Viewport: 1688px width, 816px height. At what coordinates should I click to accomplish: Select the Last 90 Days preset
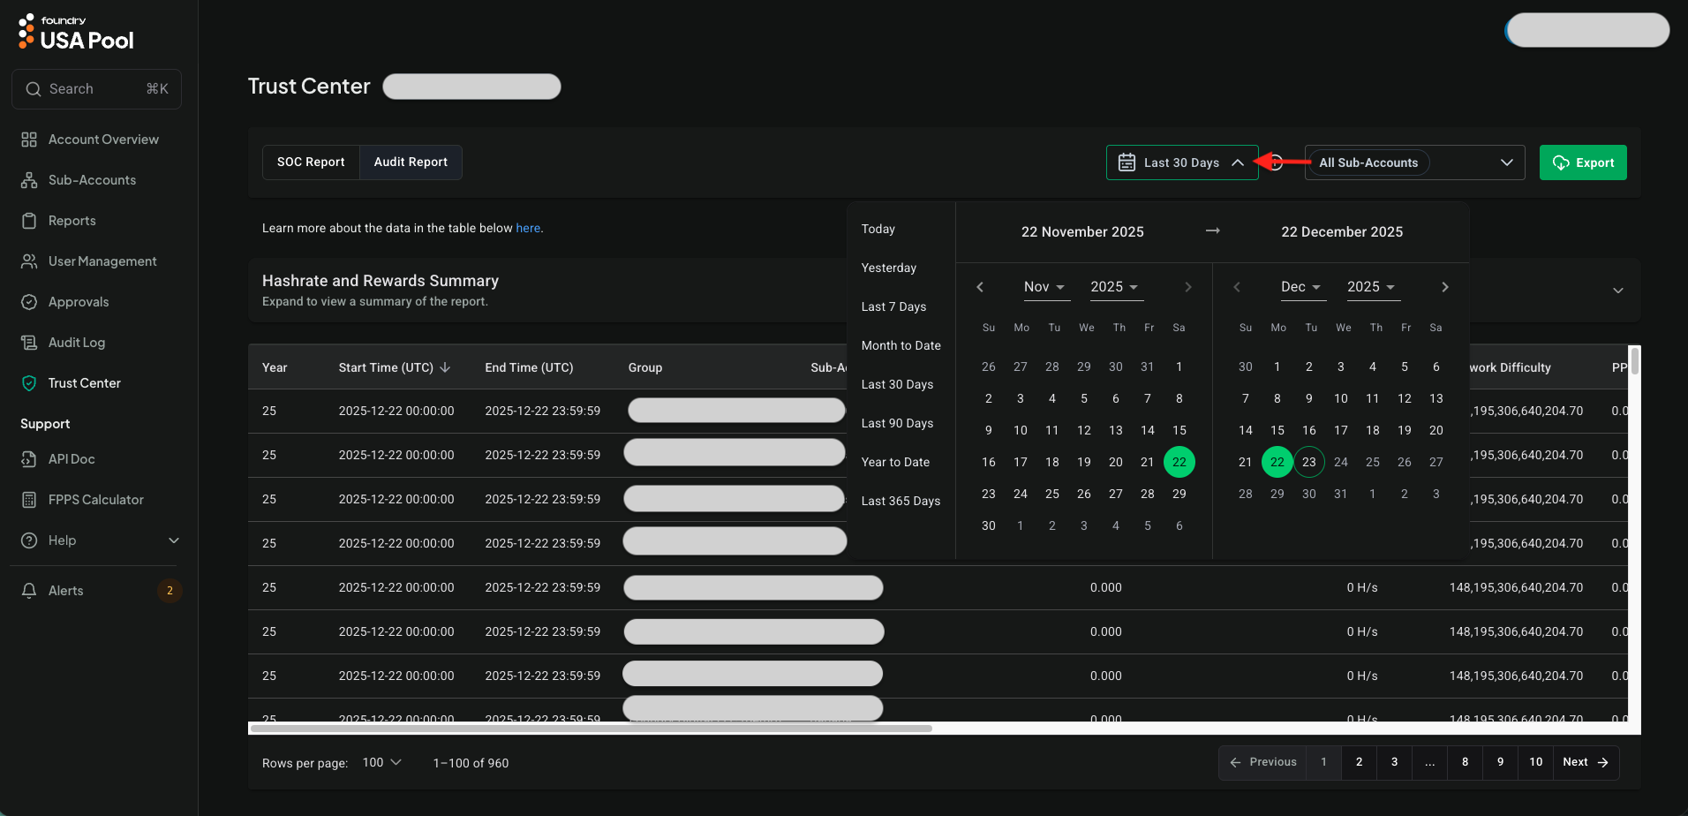click(x=897, y=423)
